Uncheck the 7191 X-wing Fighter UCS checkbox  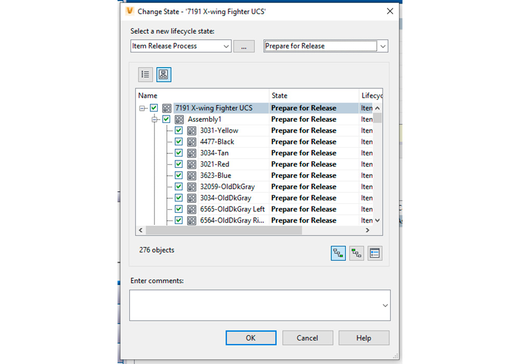[x=153, y=108]
